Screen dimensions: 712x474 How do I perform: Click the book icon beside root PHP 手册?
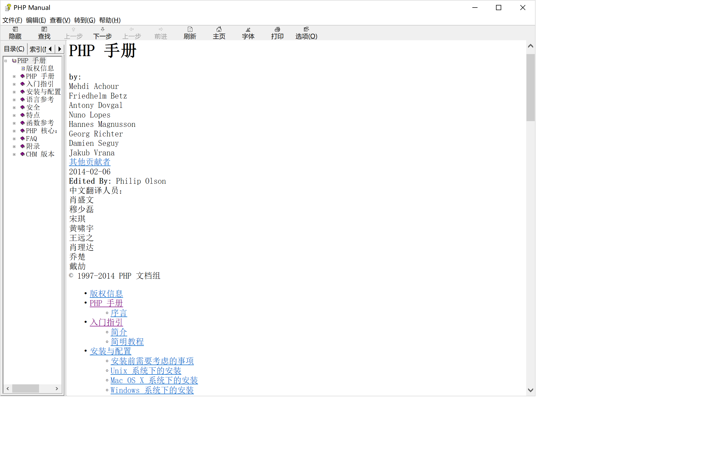click(14, 61)
